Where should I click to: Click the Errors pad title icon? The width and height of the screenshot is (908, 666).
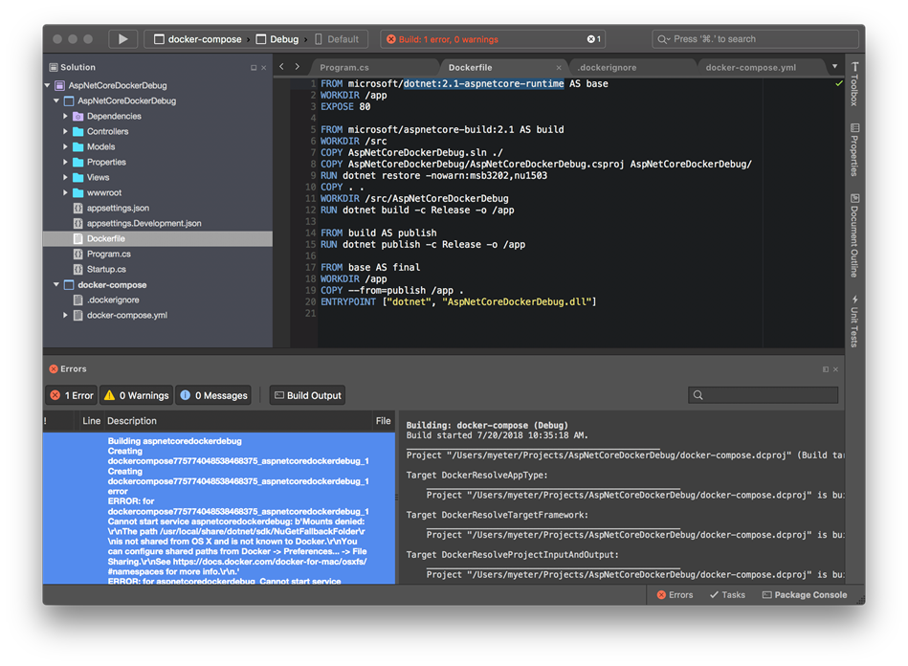click(54, 369)
